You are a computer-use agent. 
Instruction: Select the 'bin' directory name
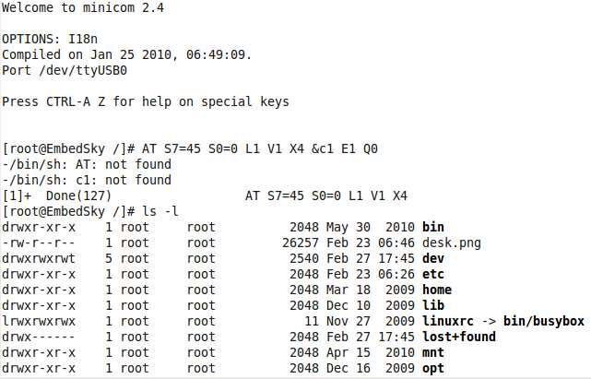432,227
